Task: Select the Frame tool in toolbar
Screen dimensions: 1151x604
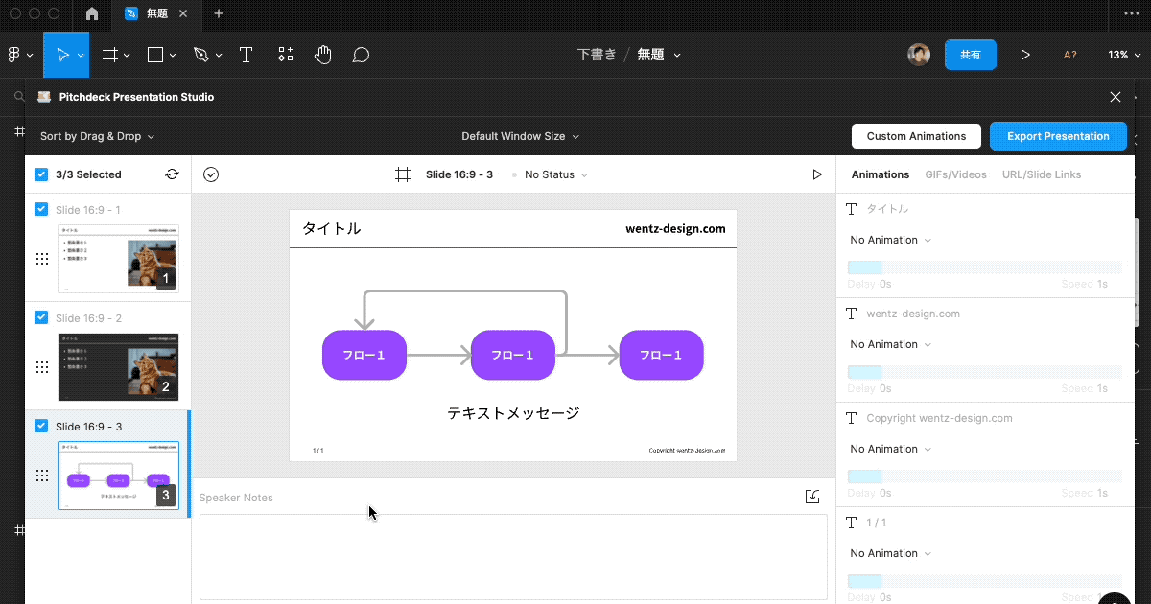Action: 110,55
